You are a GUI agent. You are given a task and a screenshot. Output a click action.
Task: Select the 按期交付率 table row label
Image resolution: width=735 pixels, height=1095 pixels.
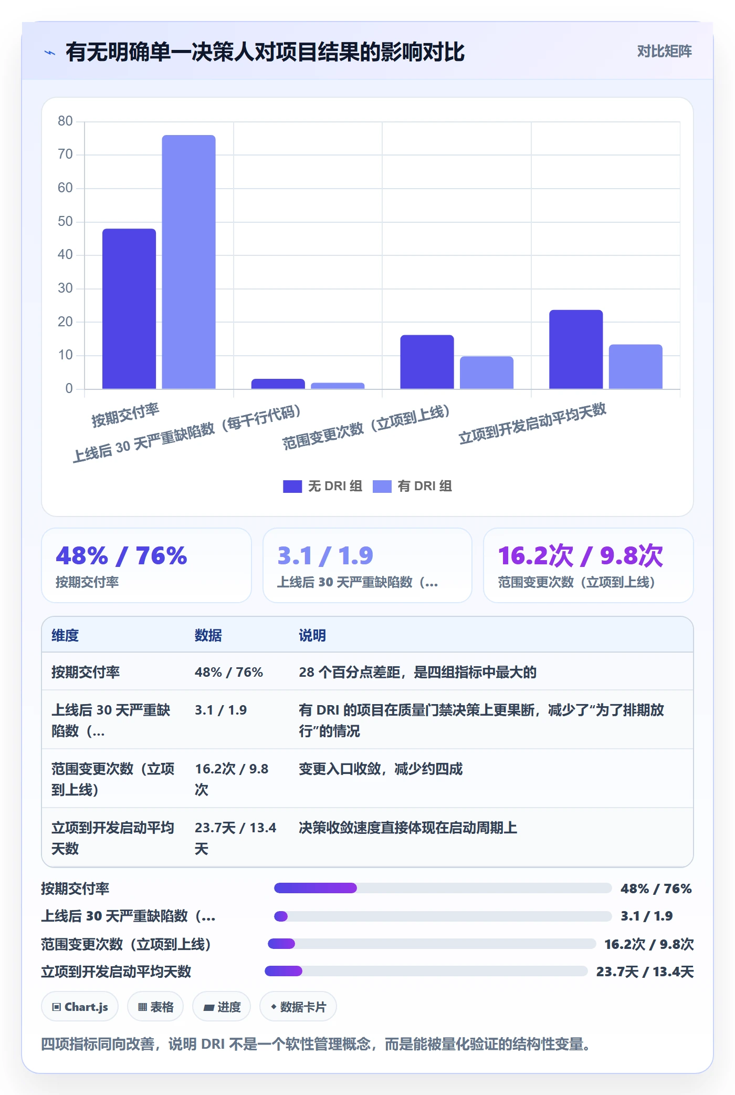tap(86, 672)
